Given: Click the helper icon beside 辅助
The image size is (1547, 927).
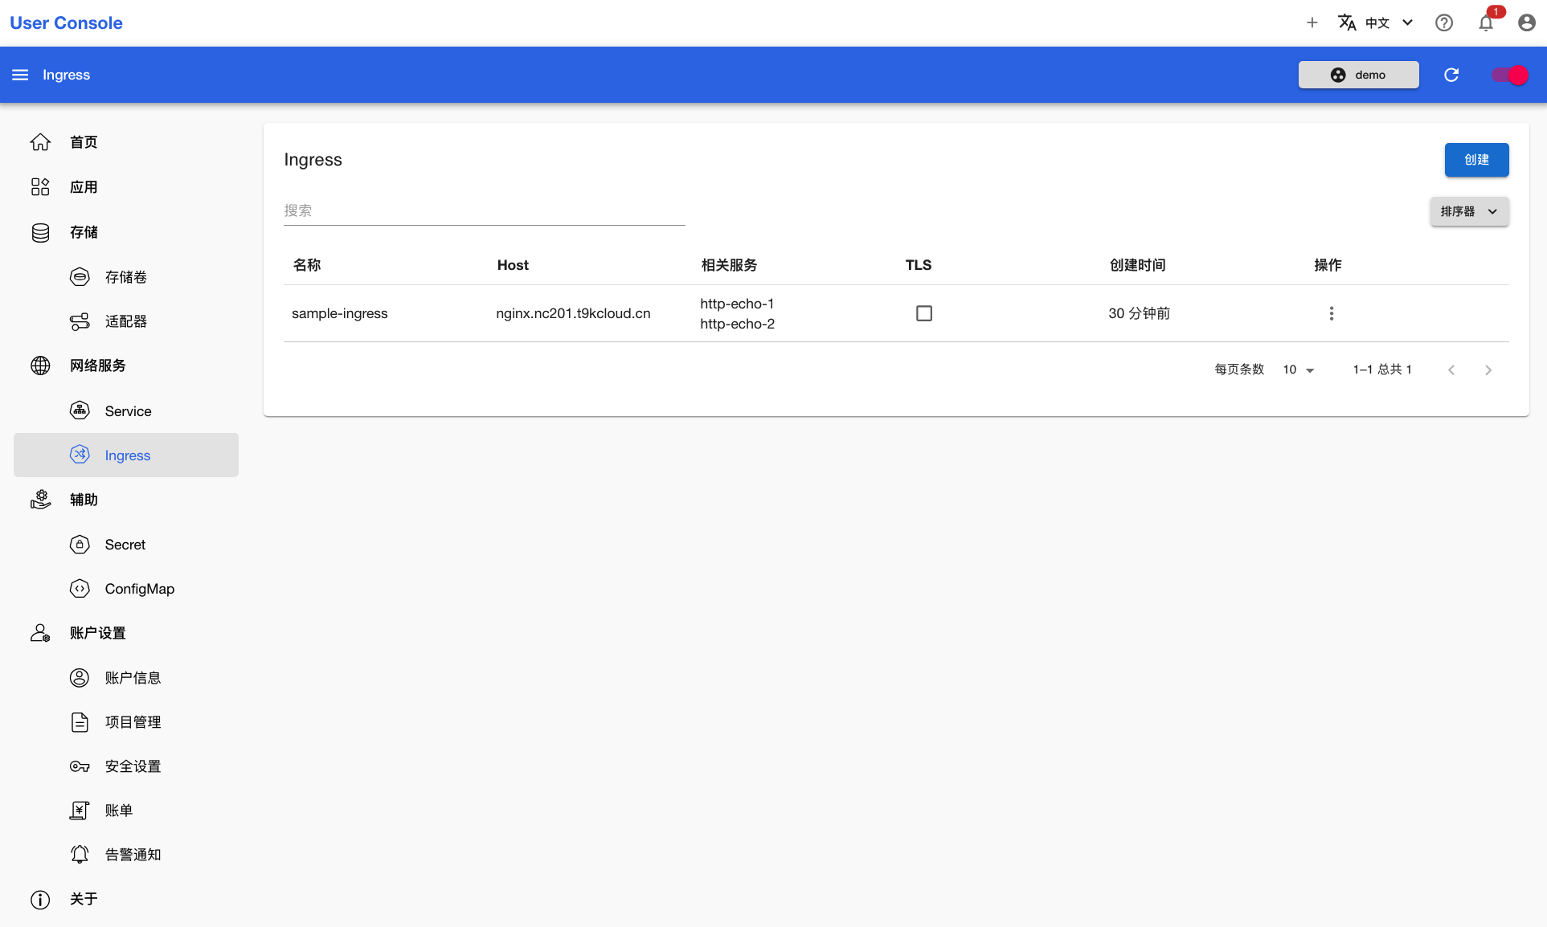Looking at the screenshot, I should (x=40, y=500).
